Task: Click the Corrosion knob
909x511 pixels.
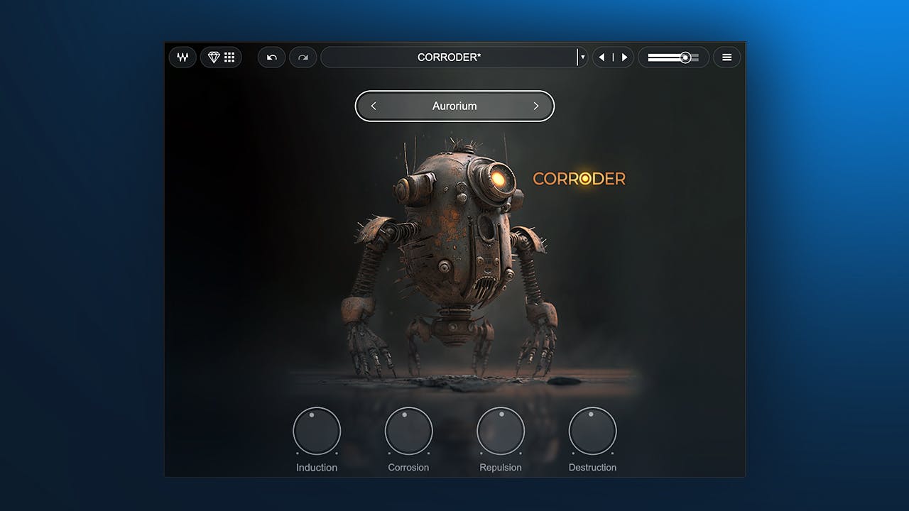Action: click(408, 431)
